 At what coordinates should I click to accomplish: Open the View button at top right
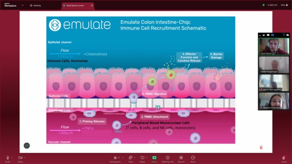click(x=284, y=5)
